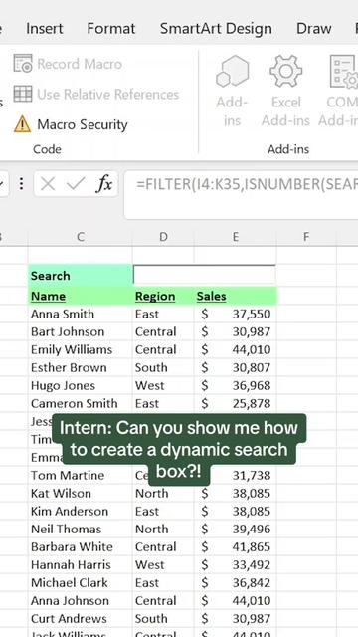
Task: Click sales value 36,968
Action: click(252, 385)
